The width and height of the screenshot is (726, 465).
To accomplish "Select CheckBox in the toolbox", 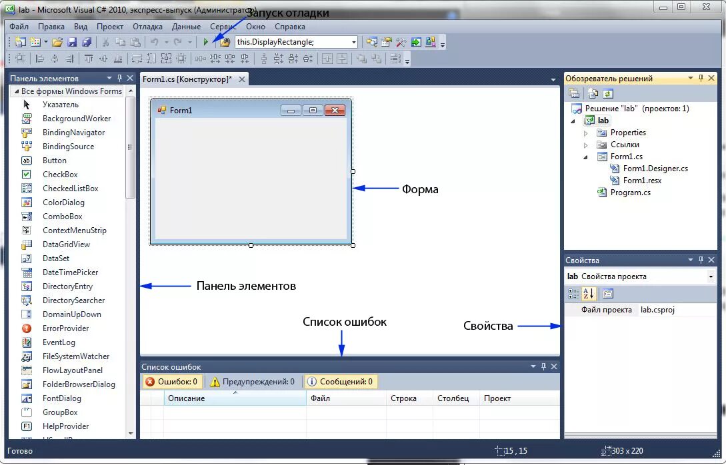I will (x=60, y=175).
